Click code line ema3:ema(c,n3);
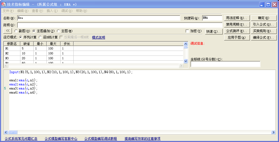Screen dimensions: 279x142 [23, 88]
